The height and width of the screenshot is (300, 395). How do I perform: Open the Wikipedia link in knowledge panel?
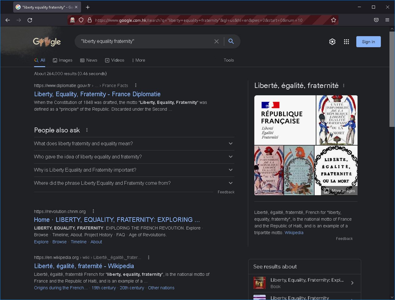coord(294,233)
